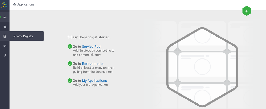Open the cube model registry sidebar icon

[5, 46]
